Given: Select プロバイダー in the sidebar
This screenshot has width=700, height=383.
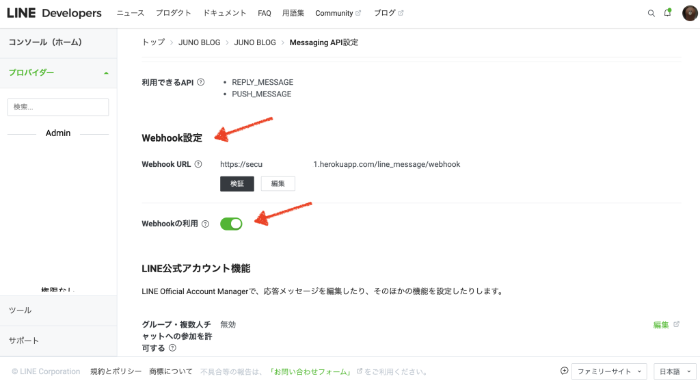Looking at the screenshot, I should (31, 72).
